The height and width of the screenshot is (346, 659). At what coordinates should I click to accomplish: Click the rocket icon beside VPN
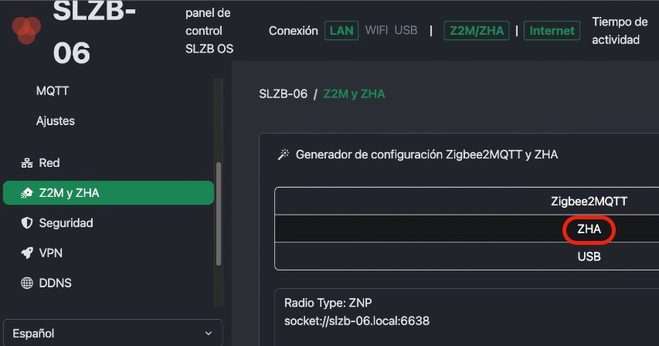[27, 253]
